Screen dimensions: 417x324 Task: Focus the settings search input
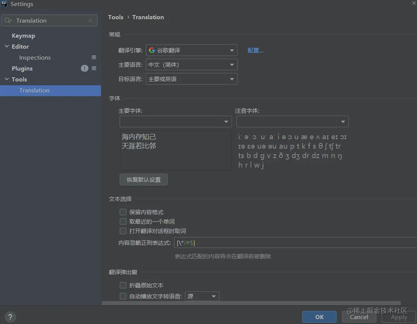pyautogui.click(x=50, y=20)
